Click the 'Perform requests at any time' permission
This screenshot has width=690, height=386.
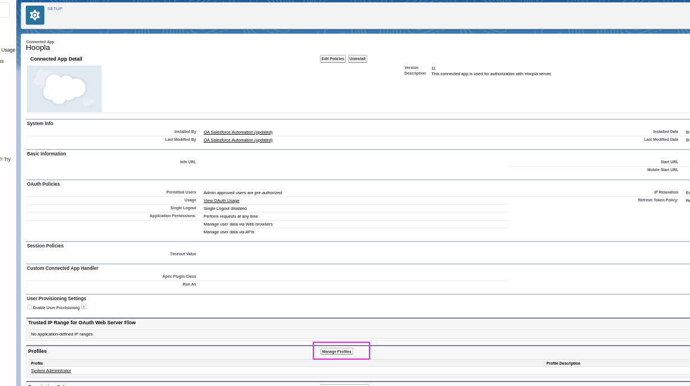click(231, 217)
